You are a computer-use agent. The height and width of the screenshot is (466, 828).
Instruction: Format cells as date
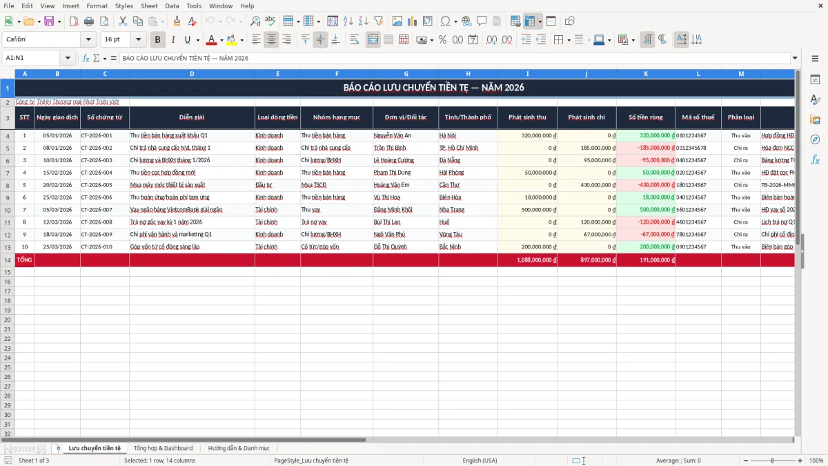pos(473,40)
